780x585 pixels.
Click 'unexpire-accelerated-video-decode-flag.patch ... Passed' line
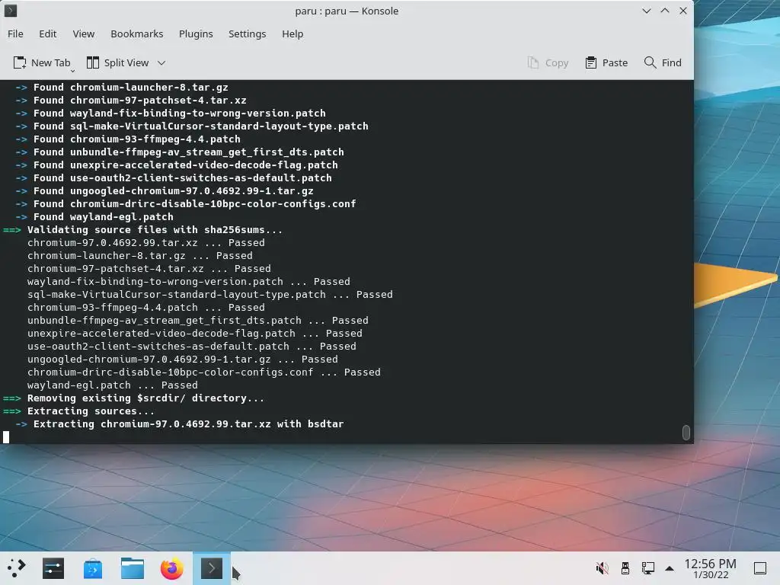tap(195, 334)
